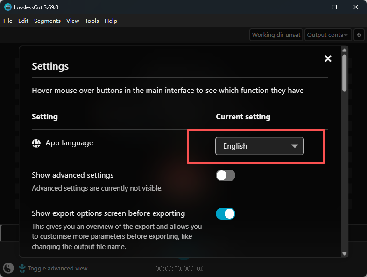Click 'Advanced settings are currently not visible.' text
Viewport: 367px width, 277px height.
97,188
